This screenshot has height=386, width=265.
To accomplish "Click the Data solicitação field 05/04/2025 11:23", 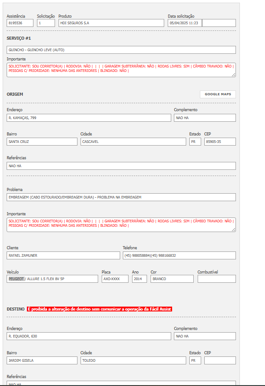I will tap(185, 23).
